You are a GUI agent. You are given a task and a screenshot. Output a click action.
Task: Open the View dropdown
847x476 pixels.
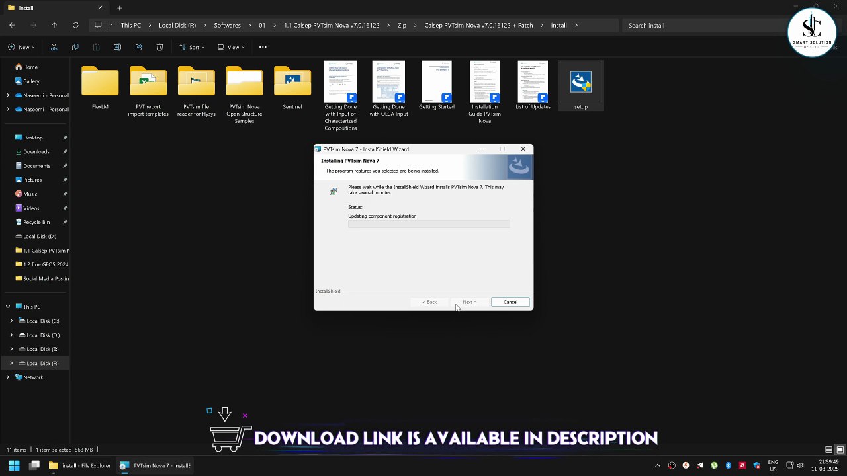pyautogui.click(x=232, y=47)
